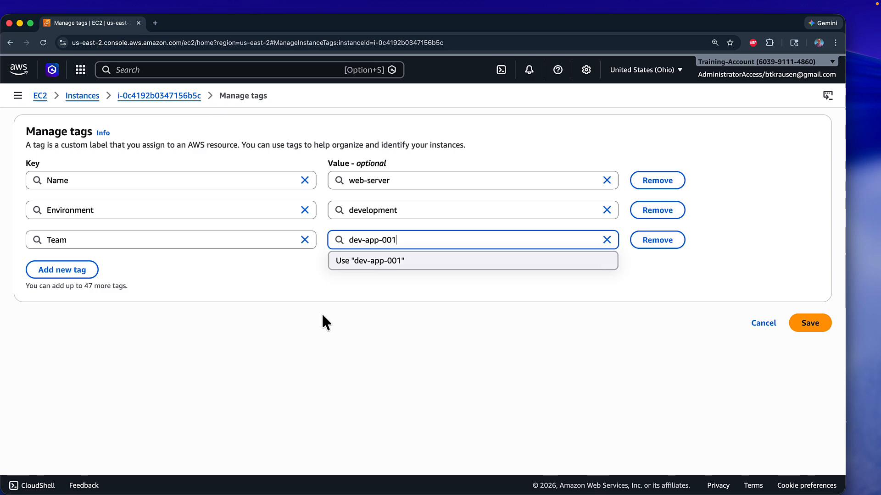Viewport: 881px width, 495px height.
Task: Clear the Team key field
Action: [x=305, y=240]
